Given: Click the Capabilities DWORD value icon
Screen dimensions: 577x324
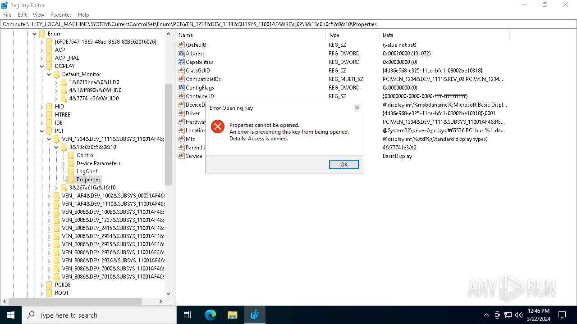Looking at the screenshot, I should coord(181,62).
